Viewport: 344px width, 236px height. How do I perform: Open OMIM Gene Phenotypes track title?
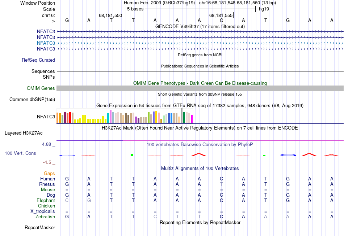pyautogui.click(x=200, y=83)
